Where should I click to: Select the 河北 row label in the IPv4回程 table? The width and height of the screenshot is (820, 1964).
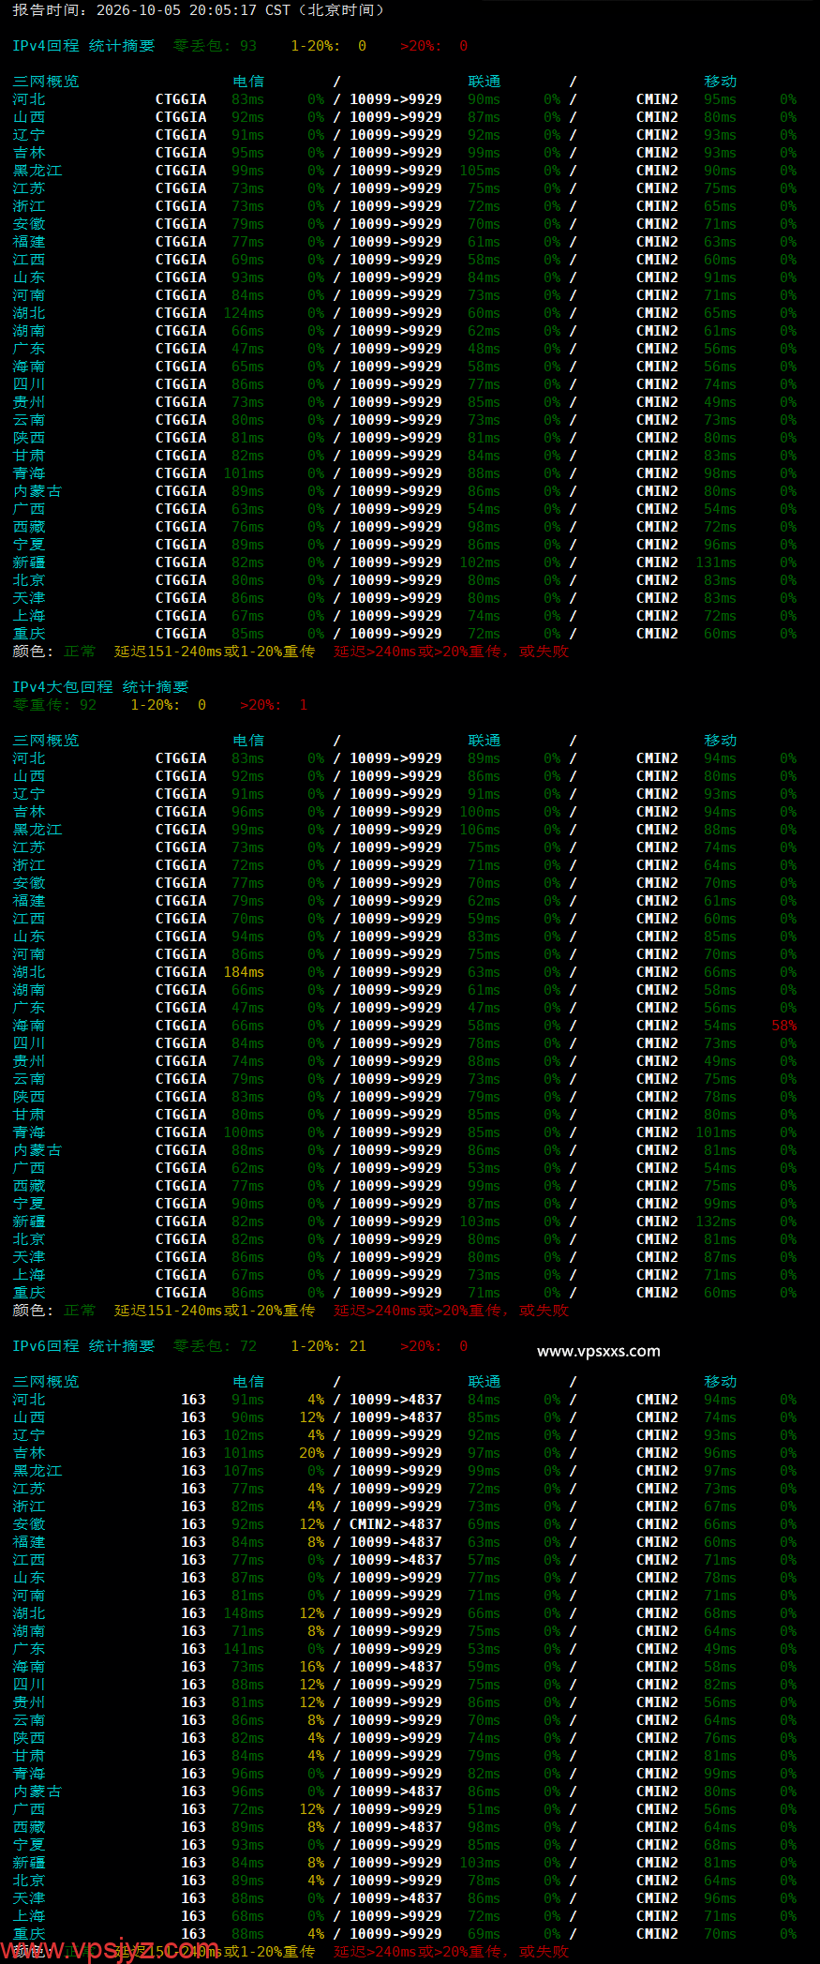click(x=29, y=99)
